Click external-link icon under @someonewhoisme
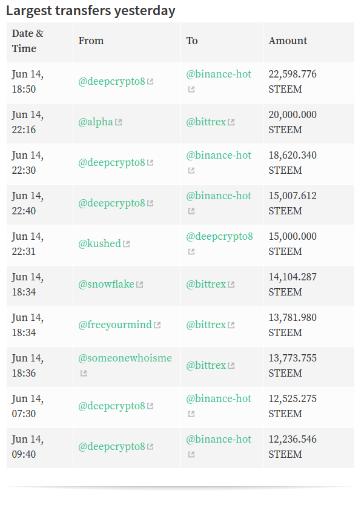 pos(84,373)
